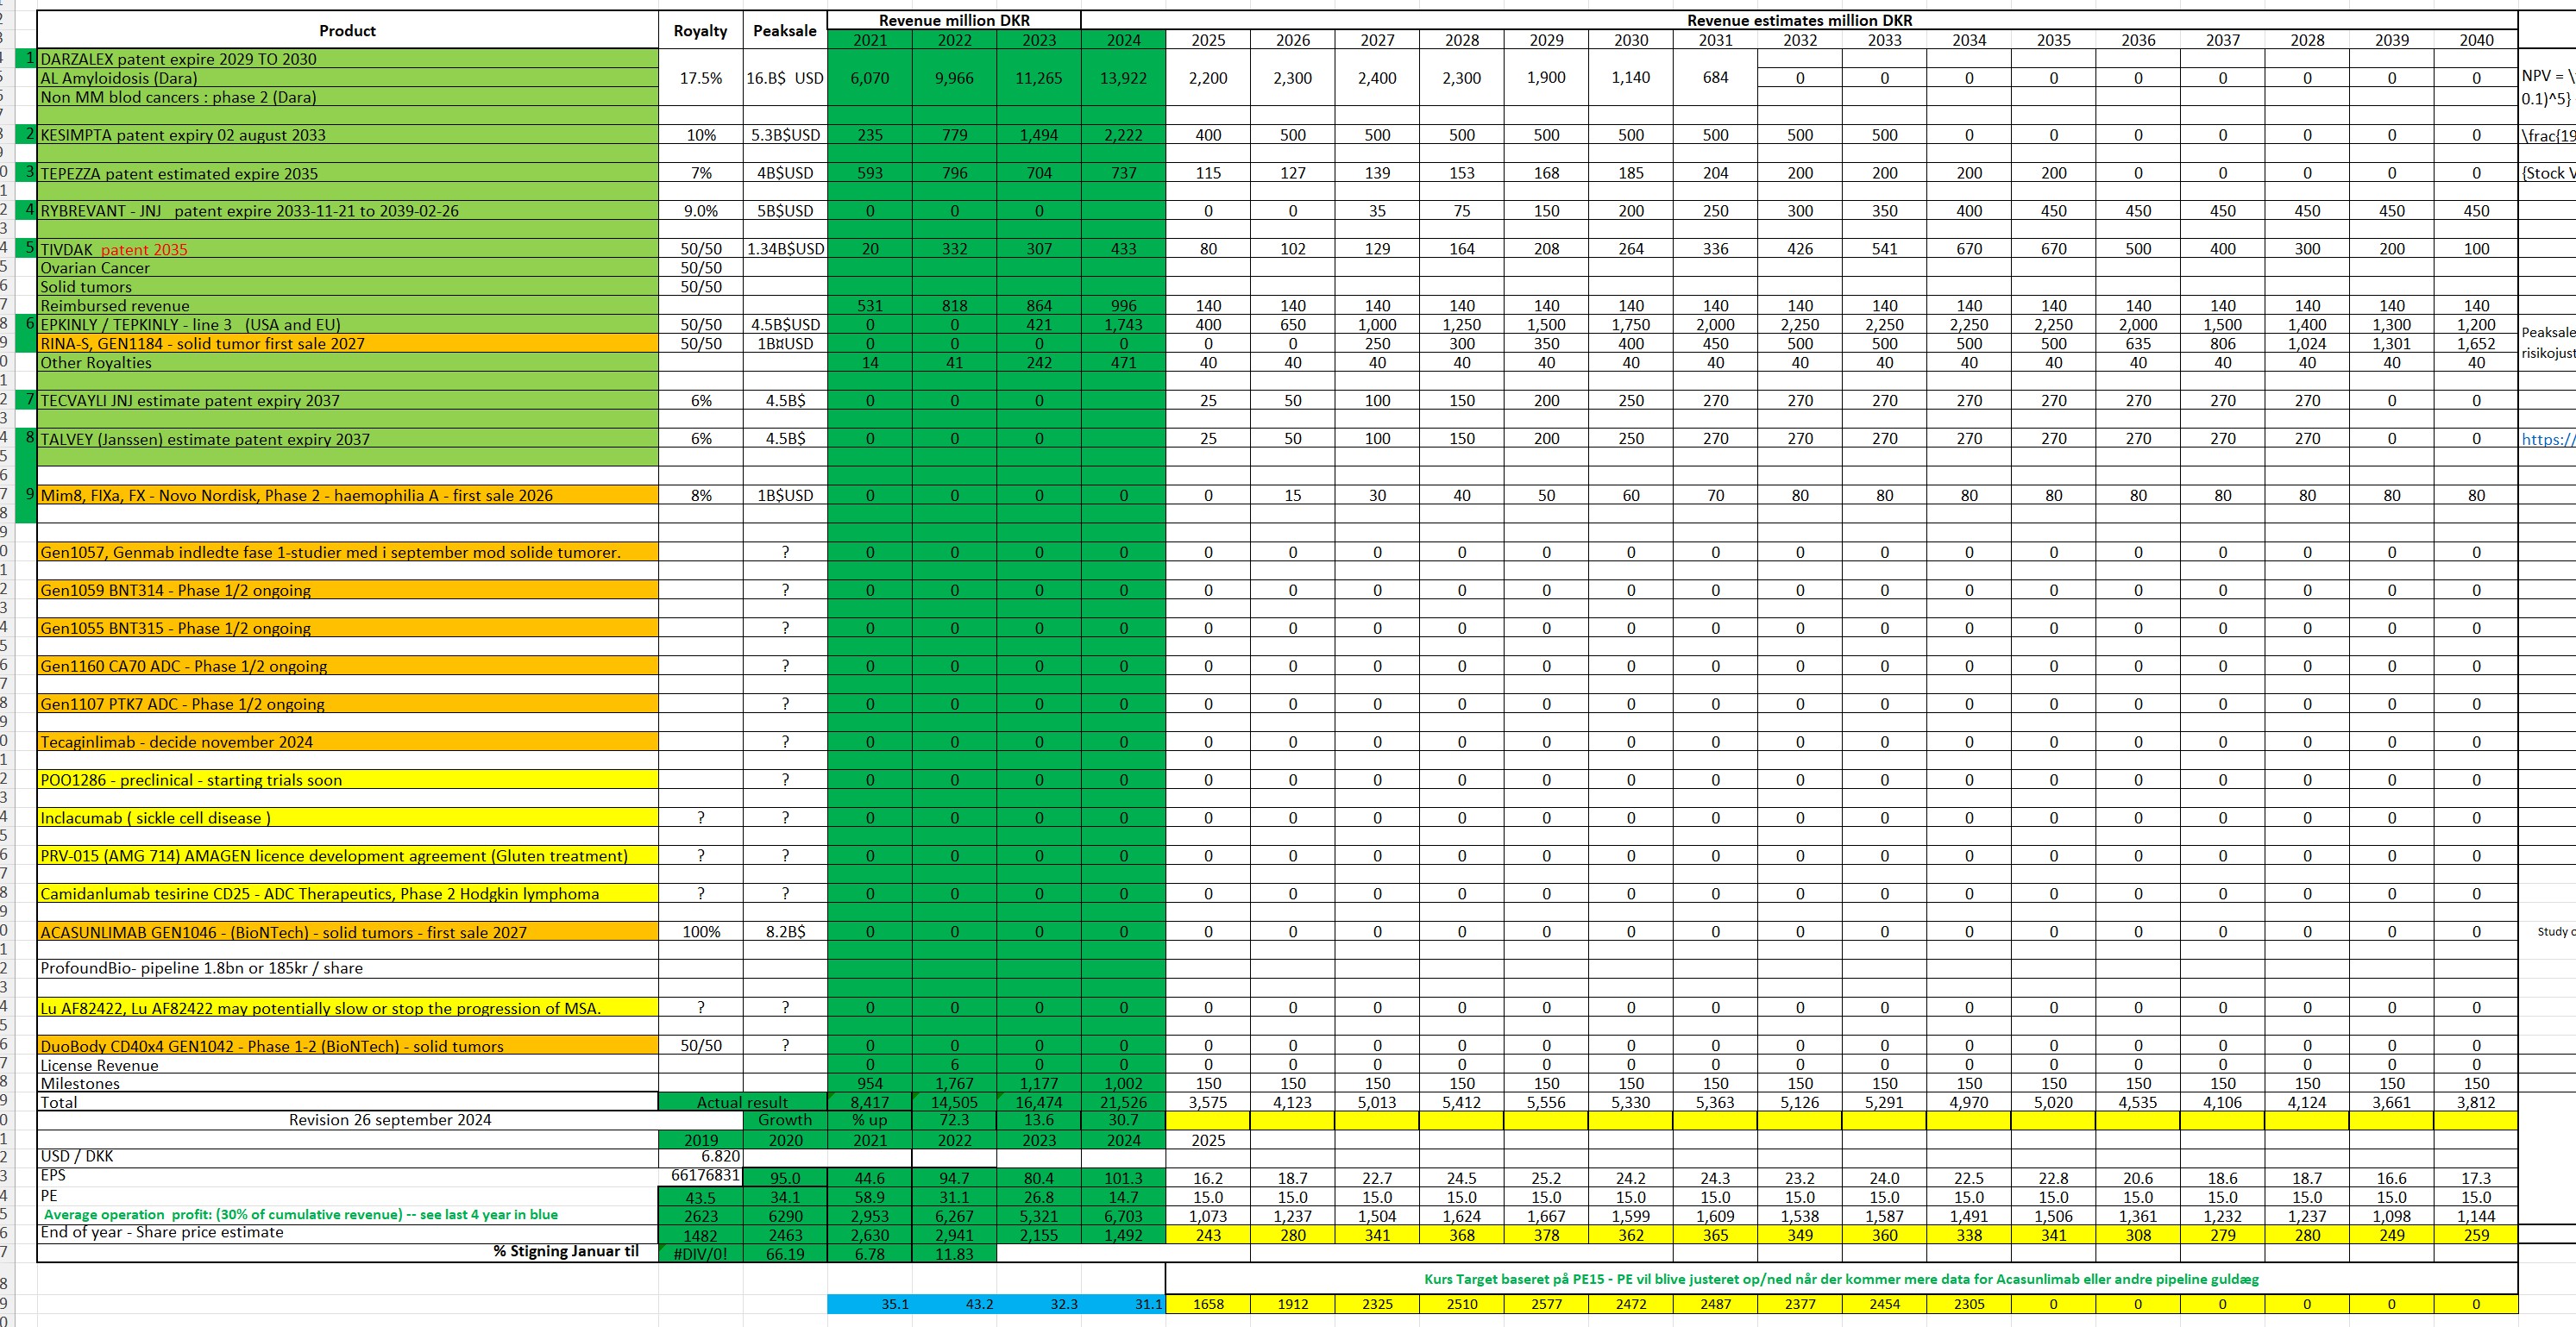Select the "EPS" row label

348,1176
